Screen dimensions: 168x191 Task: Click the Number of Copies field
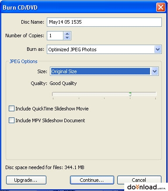point(55,35)
